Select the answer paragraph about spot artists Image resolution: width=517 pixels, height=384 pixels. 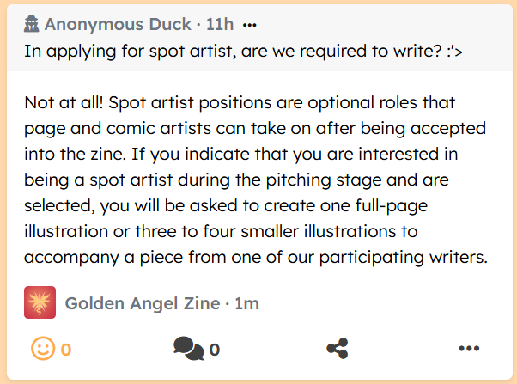coord(256,180)
